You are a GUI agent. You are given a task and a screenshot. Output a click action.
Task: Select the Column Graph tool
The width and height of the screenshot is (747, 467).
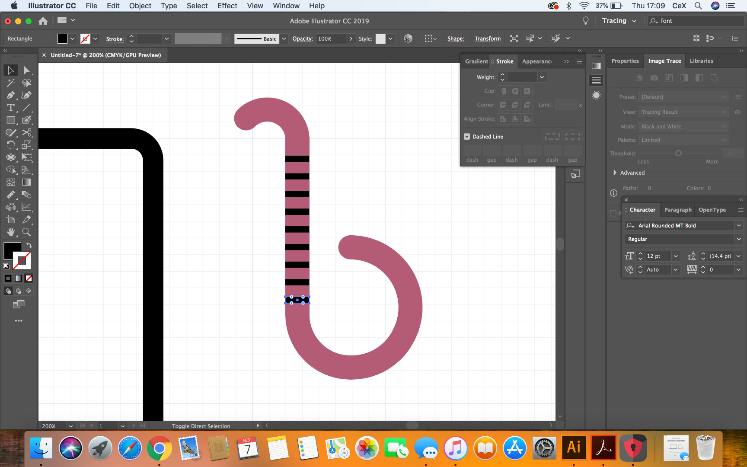tap(26, 207)
